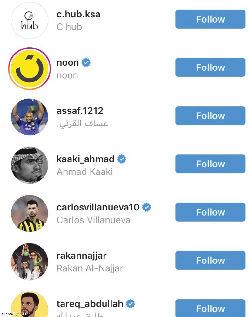249x317 pixels.
Task: Open the kaaki_ahmad profile avatar
Action: [30, 165]
